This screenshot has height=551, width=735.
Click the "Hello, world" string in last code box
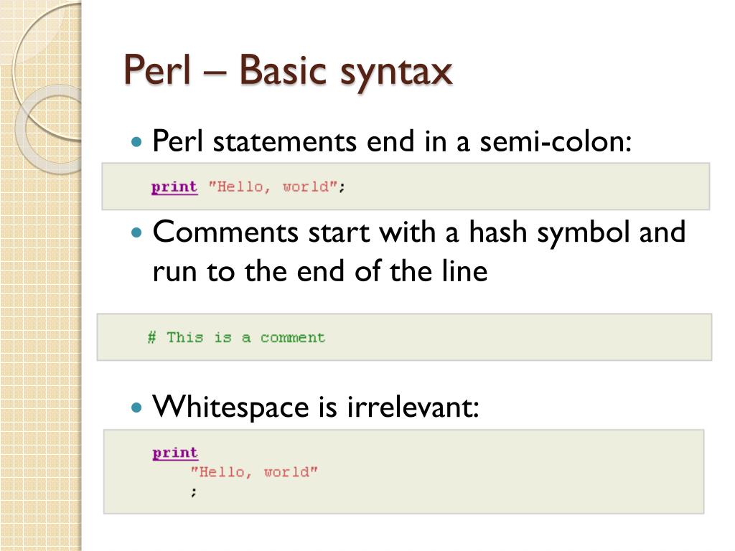coord(254,472)
